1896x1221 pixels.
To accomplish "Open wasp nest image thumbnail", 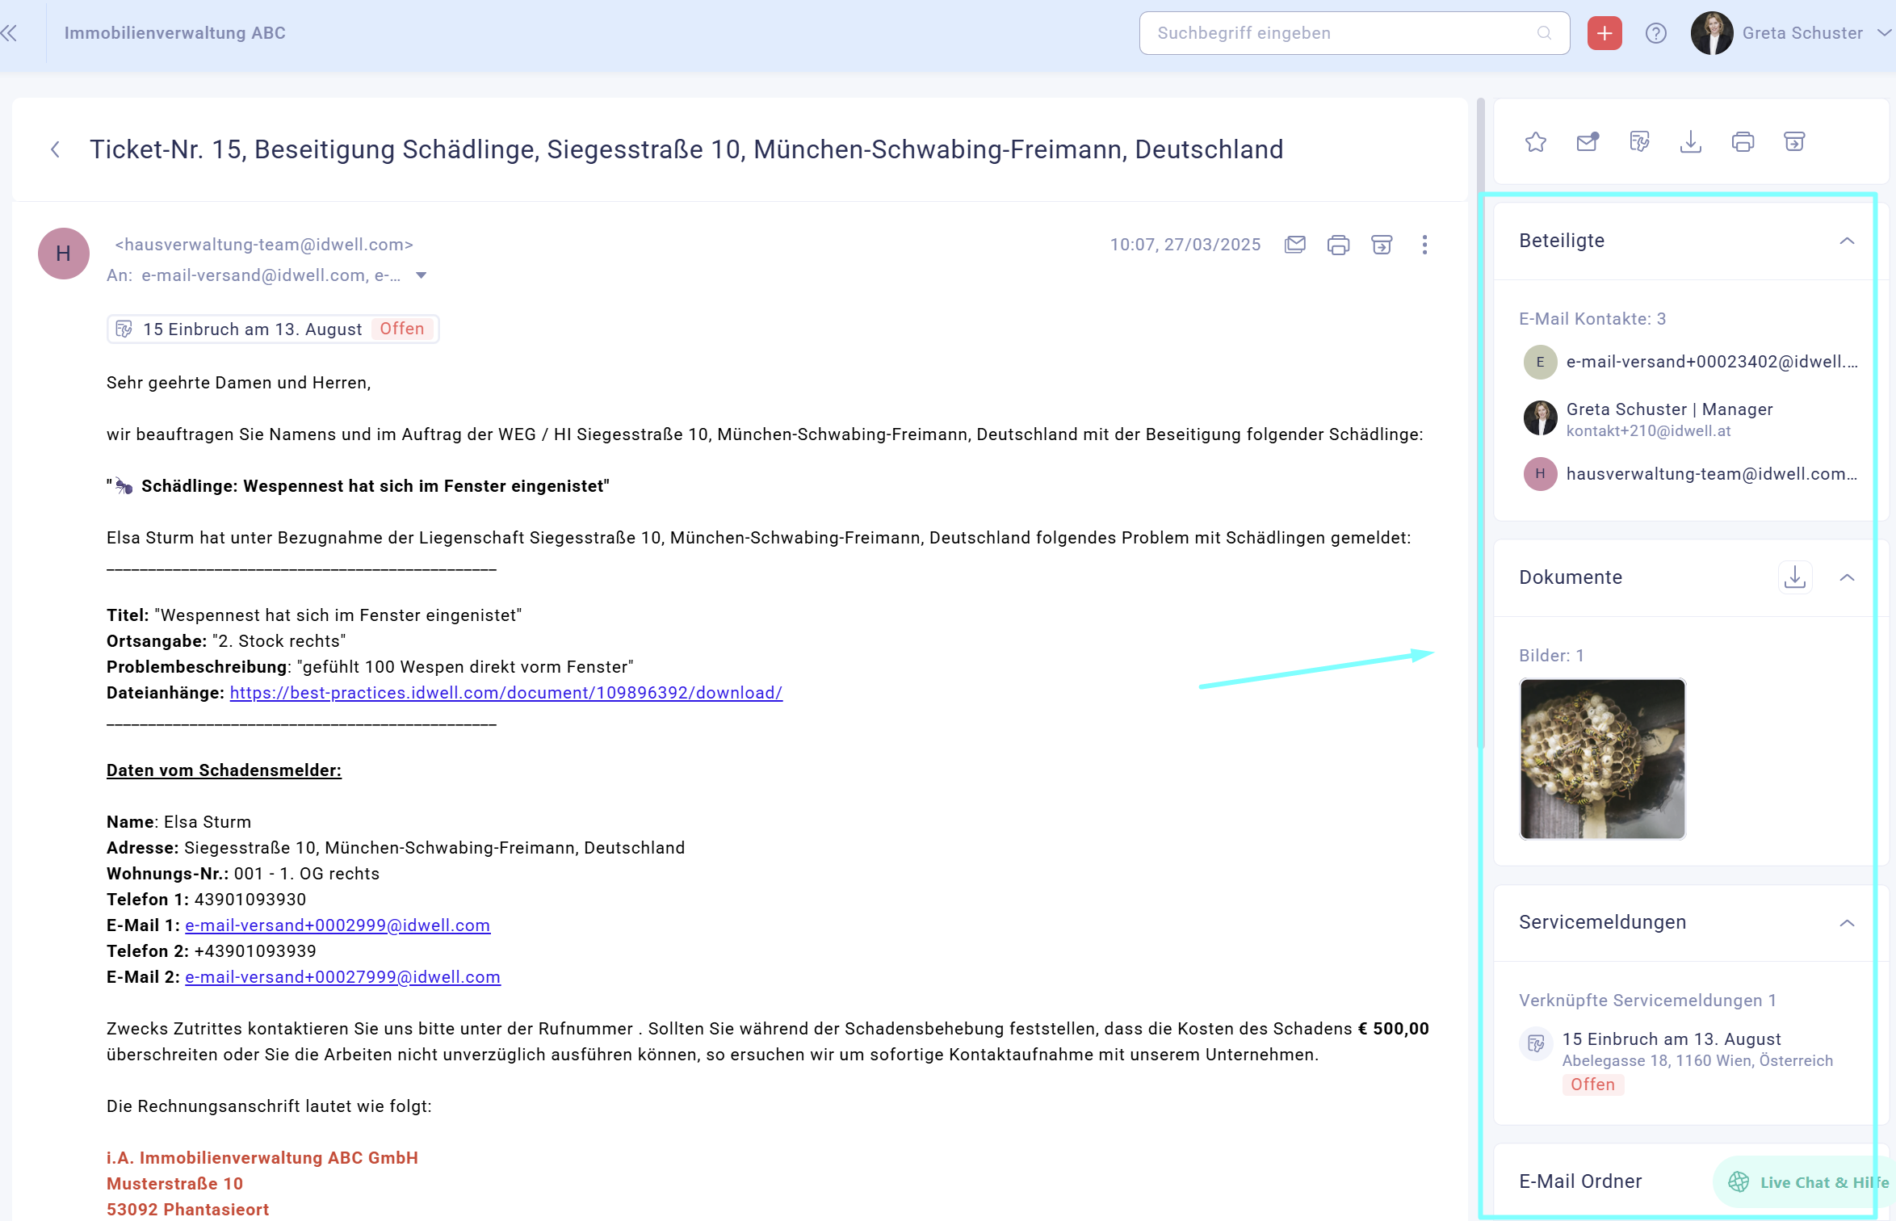I will point(1602,758).
